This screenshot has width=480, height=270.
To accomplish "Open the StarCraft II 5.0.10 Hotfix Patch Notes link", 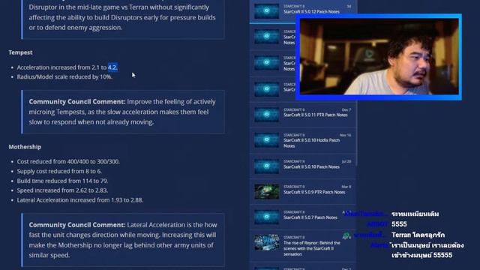I will coord(311,143).
